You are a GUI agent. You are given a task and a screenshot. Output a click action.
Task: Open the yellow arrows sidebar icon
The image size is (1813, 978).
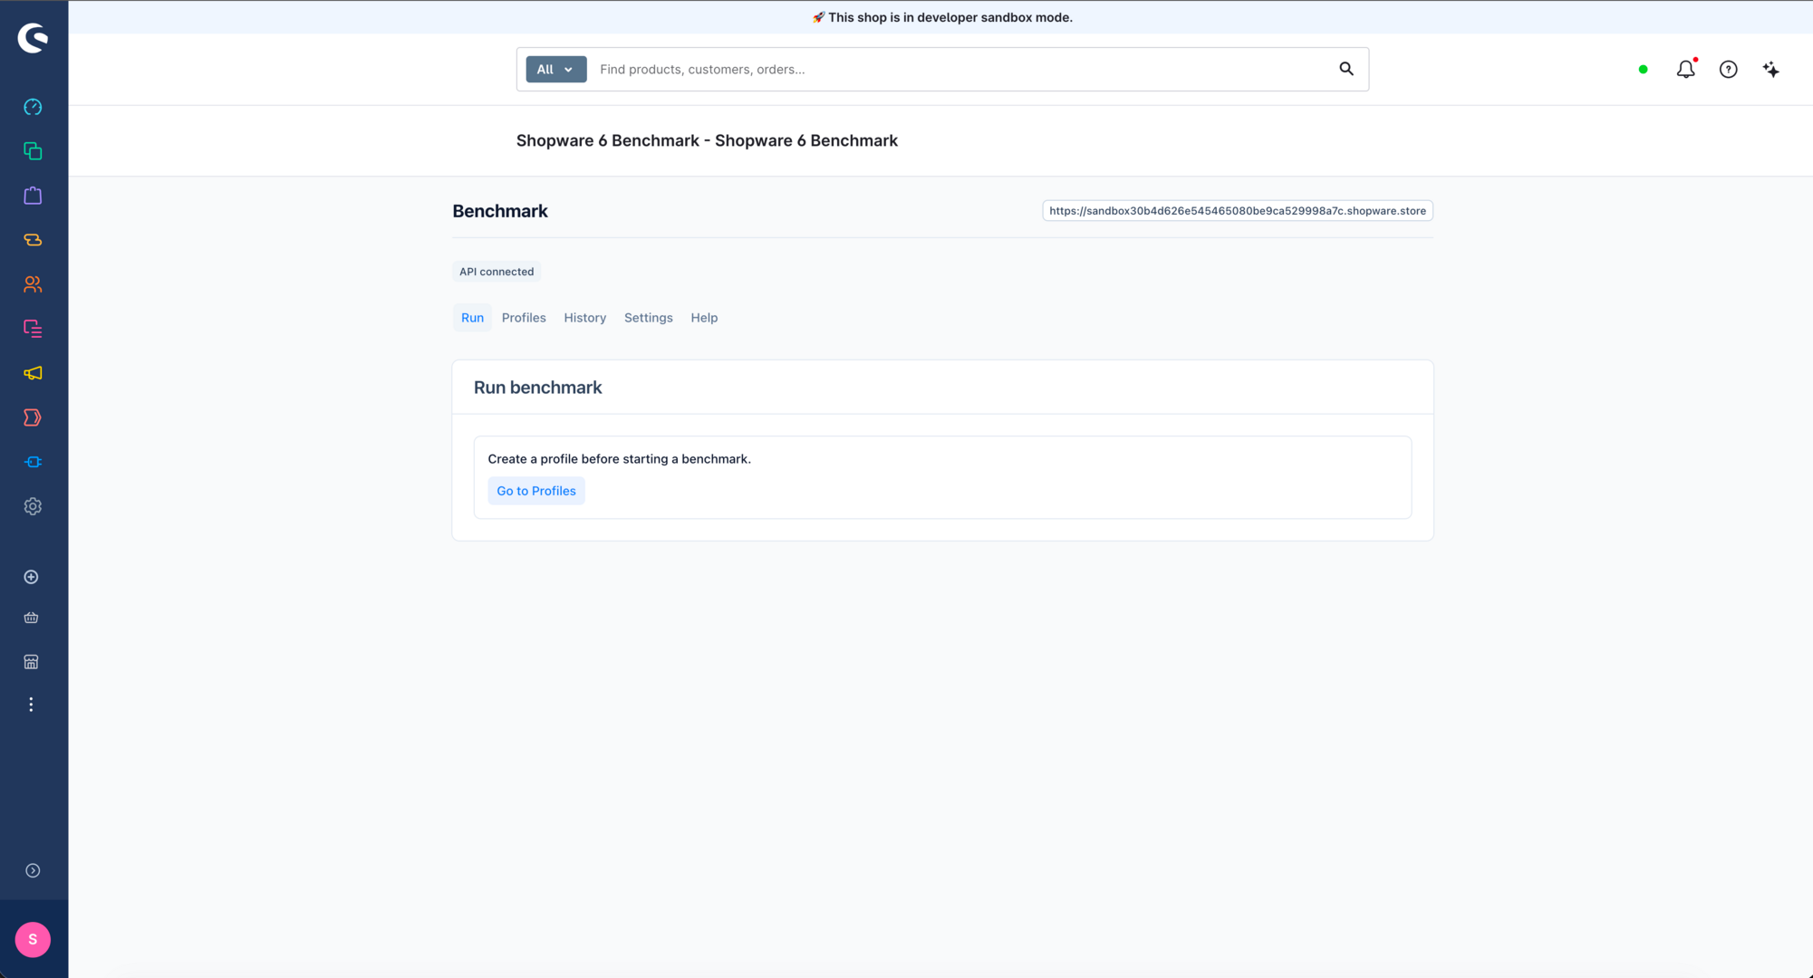pyautogui.click(x=33, y=240)
